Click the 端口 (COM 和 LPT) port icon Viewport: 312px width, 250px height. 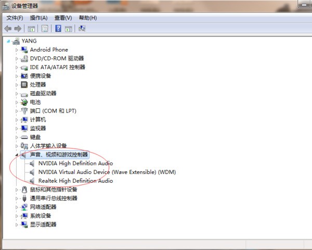pos(24,111)
